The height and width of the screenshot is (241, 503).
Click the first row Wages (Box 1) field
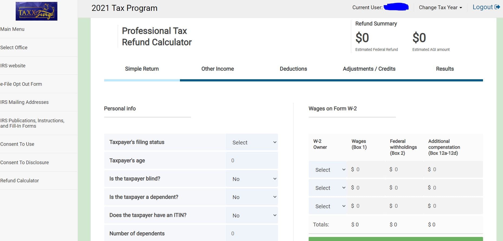(367, 170)
